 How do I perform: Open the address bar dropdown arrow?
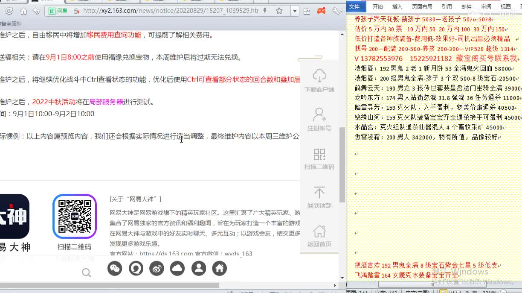[x=295, y=11]
